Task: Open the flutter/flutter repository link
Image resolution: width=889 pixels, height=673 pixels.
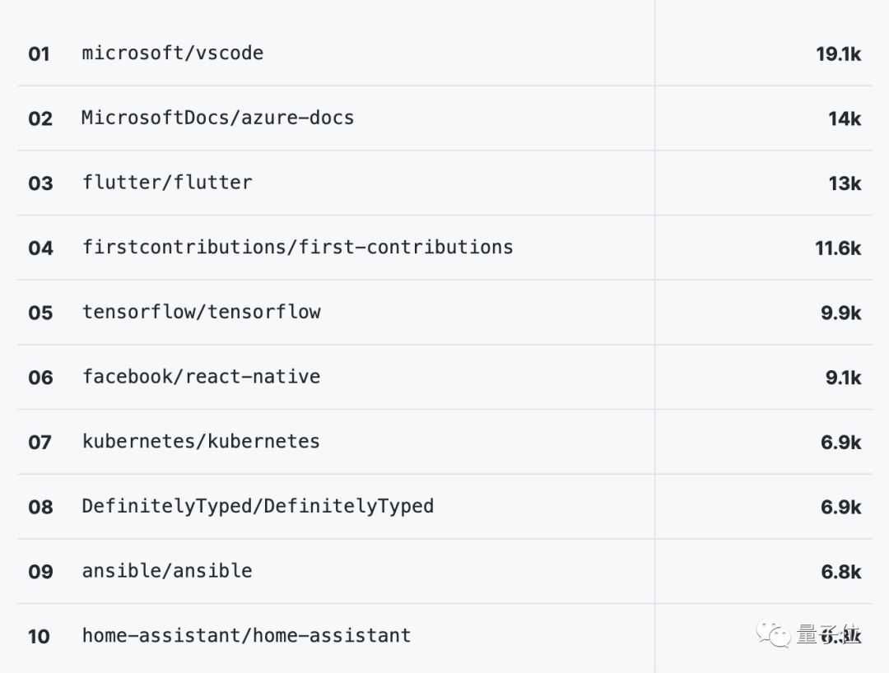Action: [167, 183]
